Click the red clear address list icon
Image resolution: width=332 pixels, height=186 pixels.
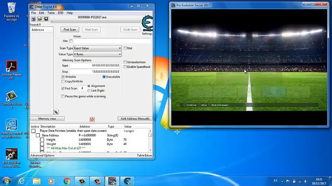click(92, 119)
